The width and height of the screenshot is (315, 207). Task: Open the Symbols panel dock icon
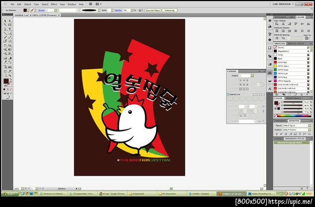coord(270,40)
